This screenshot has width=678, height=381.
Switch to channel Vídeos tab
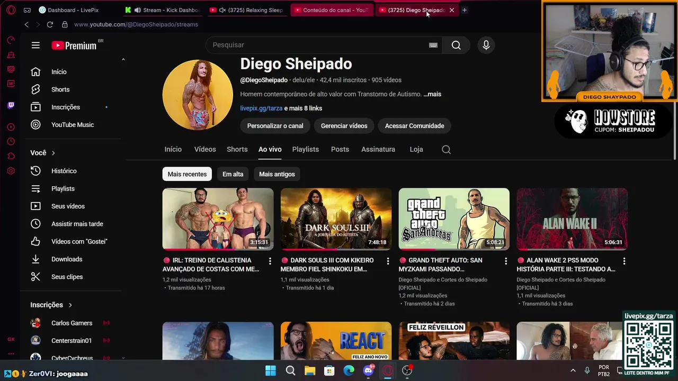pyautogui.click(x=205, y=149)
